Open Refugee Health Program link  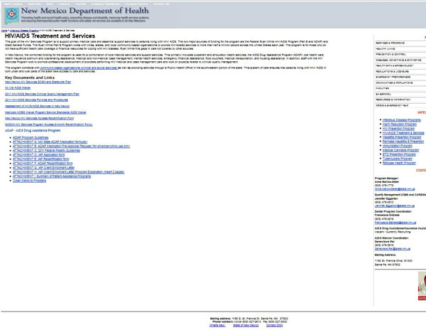[399, 164]
